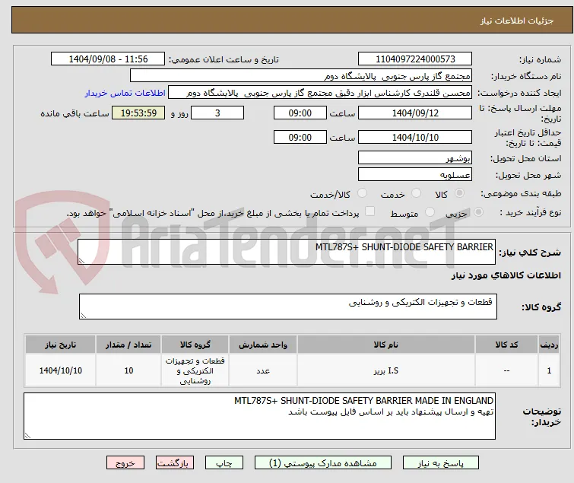The height and width of the screenshot is (483, 574).
Task: Click the بازگشت back button
Action: coord(174,463)
